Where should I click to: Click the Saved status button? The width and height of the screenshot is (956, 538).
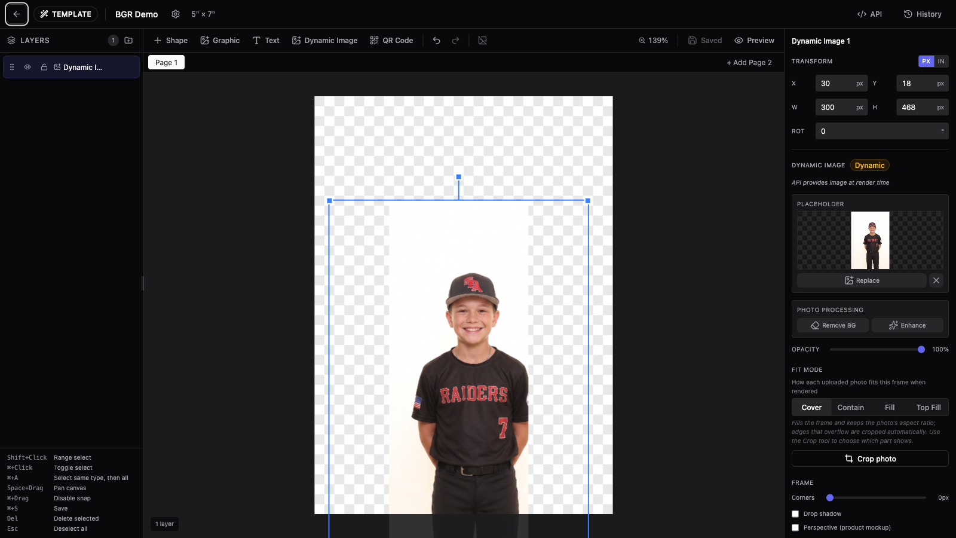[705, 41]
